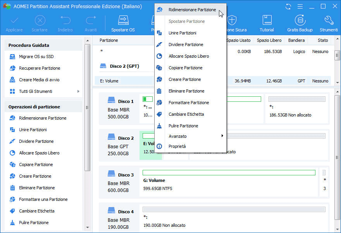Viewport: 341px width, 233px height.
Task: Click the 186.53GB Non allocato block
Action: coord(297,109)
